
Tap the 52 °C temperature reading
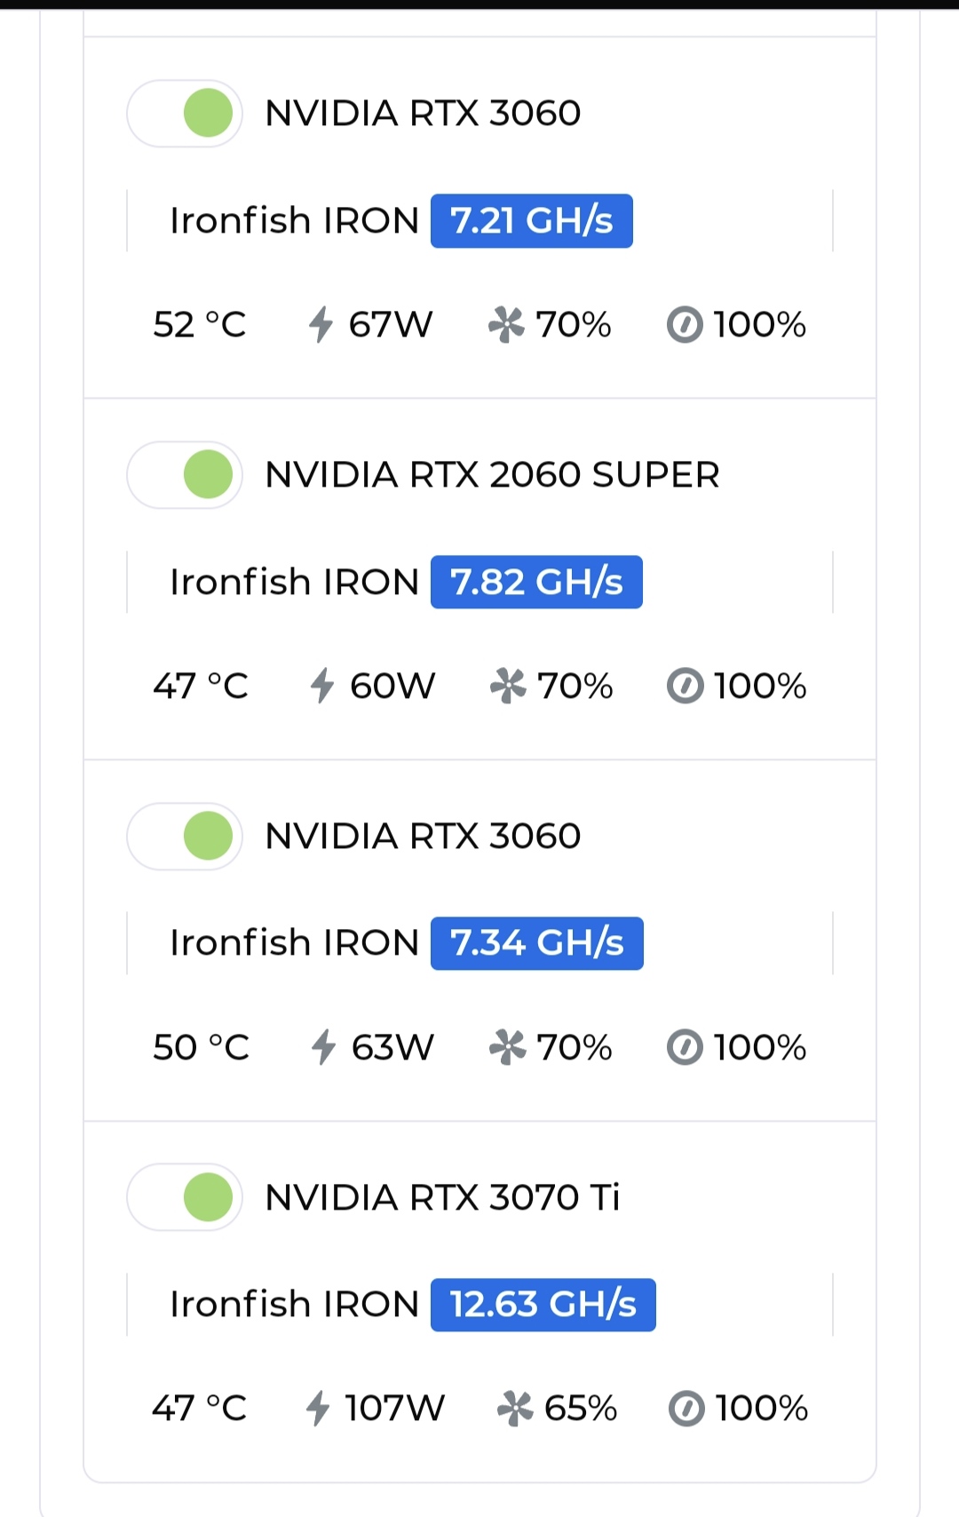pos(200,324)
